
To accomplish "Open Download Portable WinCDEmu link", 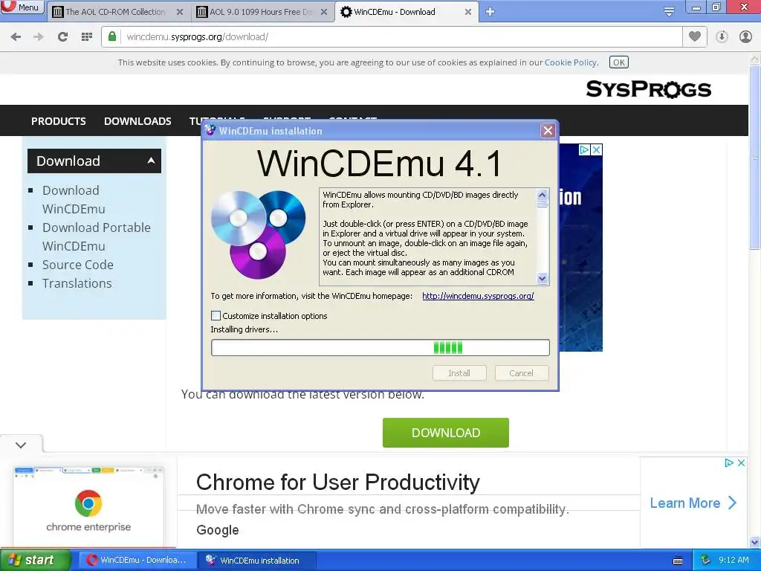I will 97,237.
